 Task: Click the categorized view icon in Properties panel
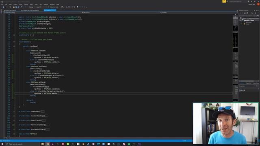coord(240,90)
